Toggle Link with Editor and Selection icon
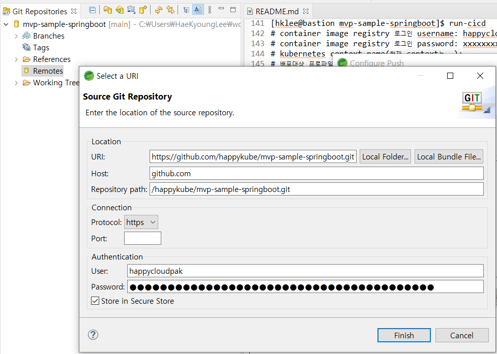This screenshot has width=497, height=354. pos(170,10)
